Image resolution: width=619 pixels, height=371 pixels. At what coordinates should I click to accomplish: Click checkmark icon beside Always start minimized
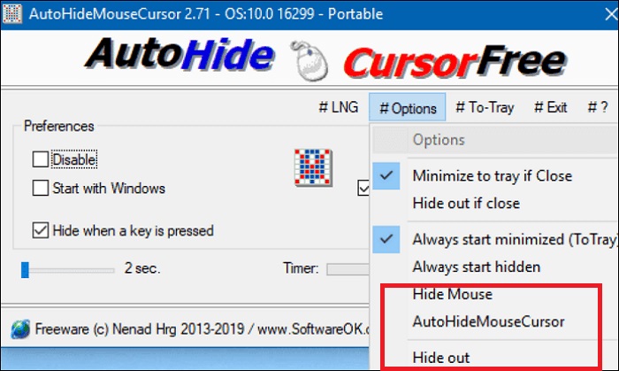pos(386,239)
